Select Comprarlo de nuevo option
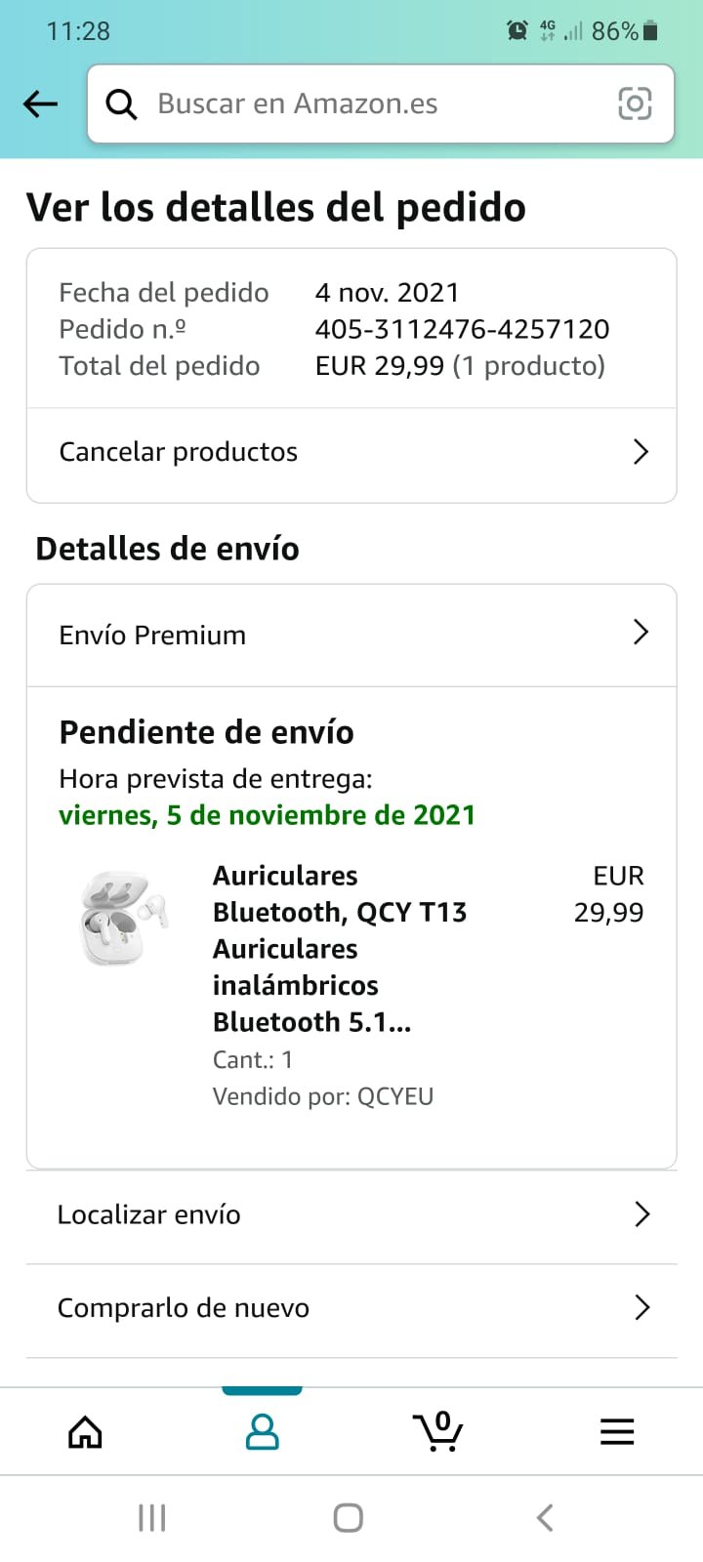 point(184,1307)
